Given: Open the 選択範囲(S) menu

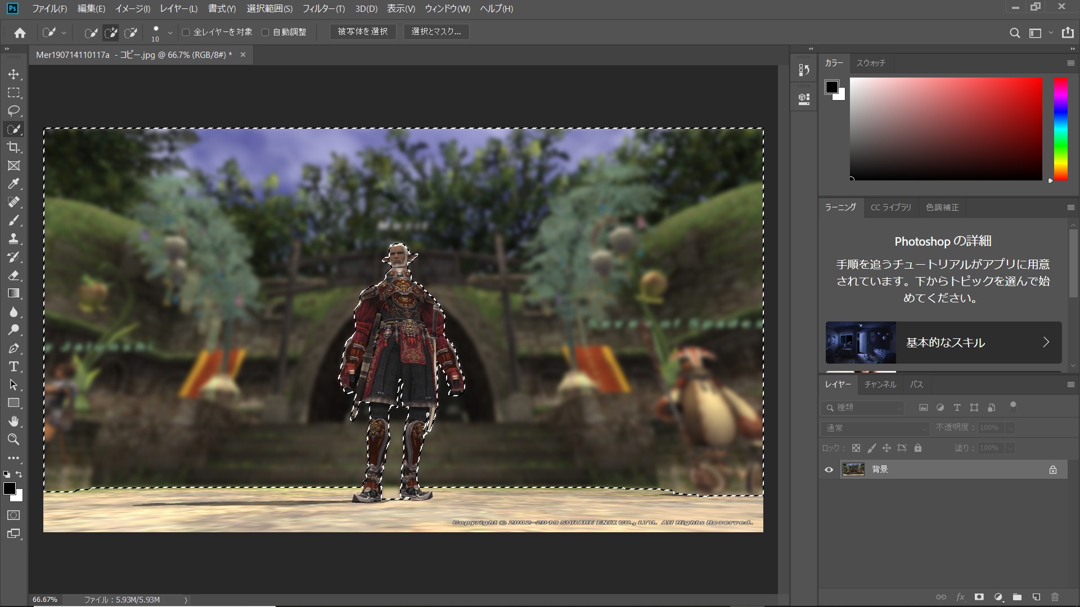Looking at the screenshot, I should point(269,8).
